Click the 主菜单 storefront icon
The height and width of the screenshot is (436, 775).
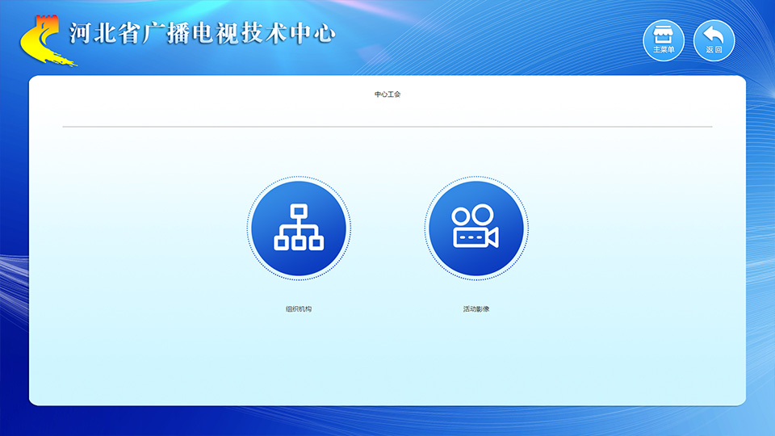pos(663,36)
